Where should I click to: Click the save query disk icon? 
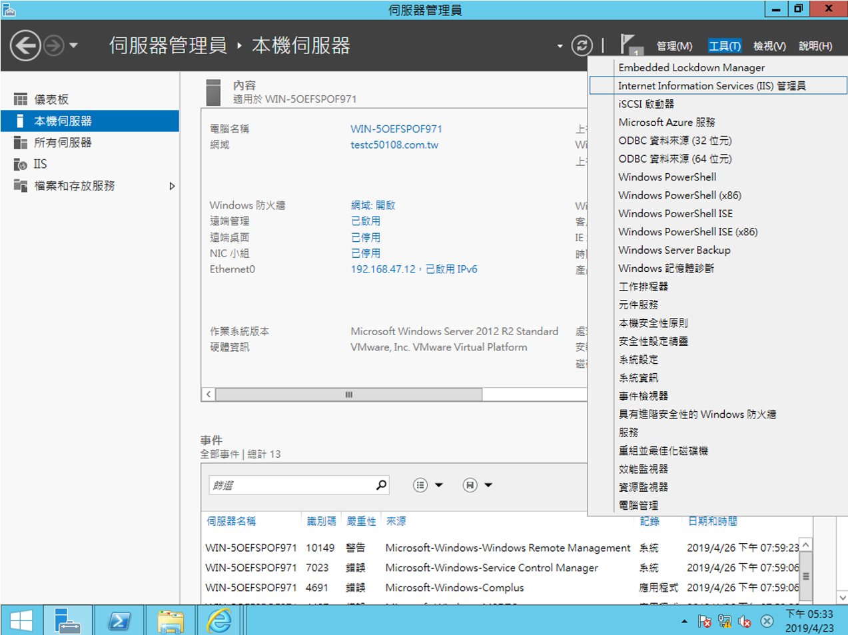(470, 485)
